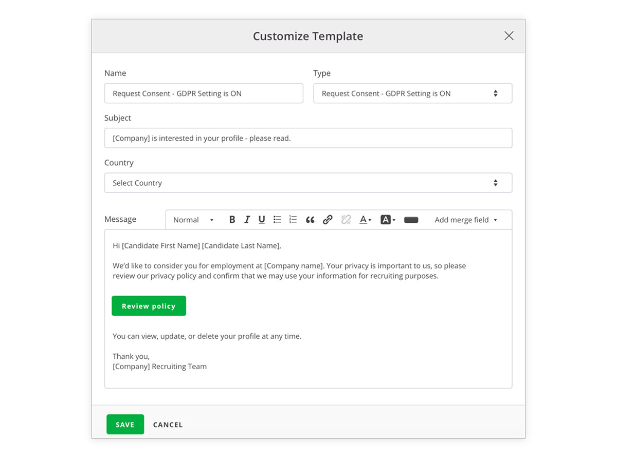Insert a button with the dark rectangle icon
The image size is (617, 462).
tap(411, 220)
